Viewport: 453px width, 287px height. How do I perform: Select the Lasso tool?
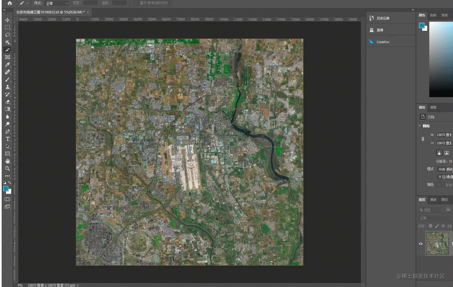(x=7, y=35)
